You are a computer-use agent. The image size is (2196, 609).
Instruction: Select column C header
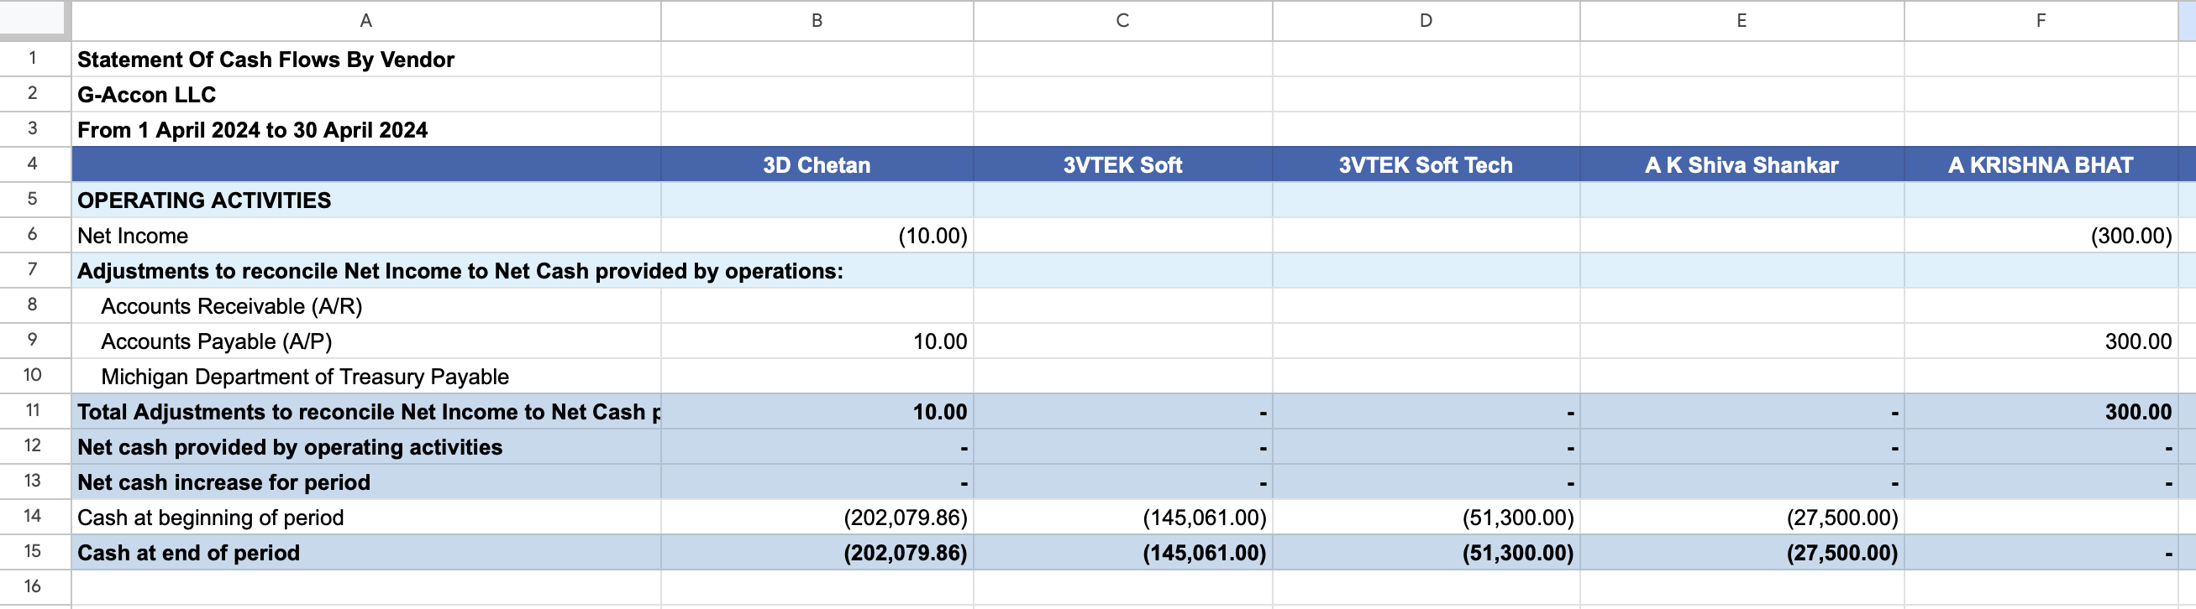[1122, 20]
